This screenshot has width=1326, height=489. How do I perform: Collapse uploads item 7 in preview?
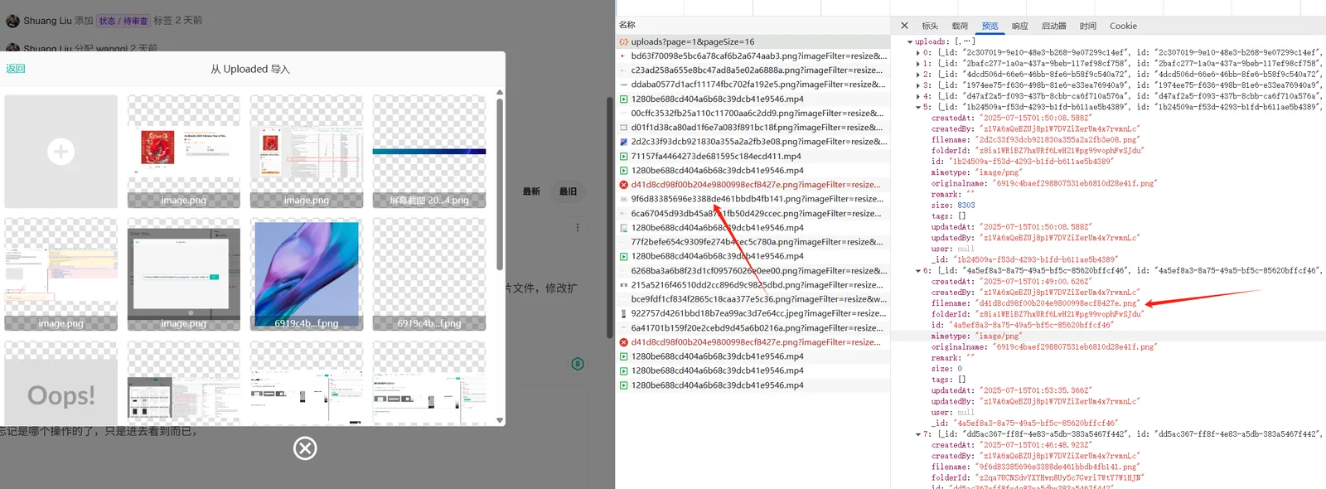pos(918,433)
